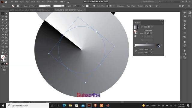Viewport: 192px width, 108px height.
Task: Open Gradient panel flyout menu
Action: tap(162, 23)
